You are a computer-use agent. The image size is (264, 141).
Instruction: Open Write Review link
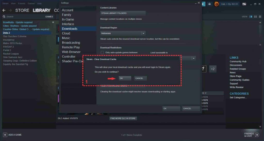click(x=236, y=87)
